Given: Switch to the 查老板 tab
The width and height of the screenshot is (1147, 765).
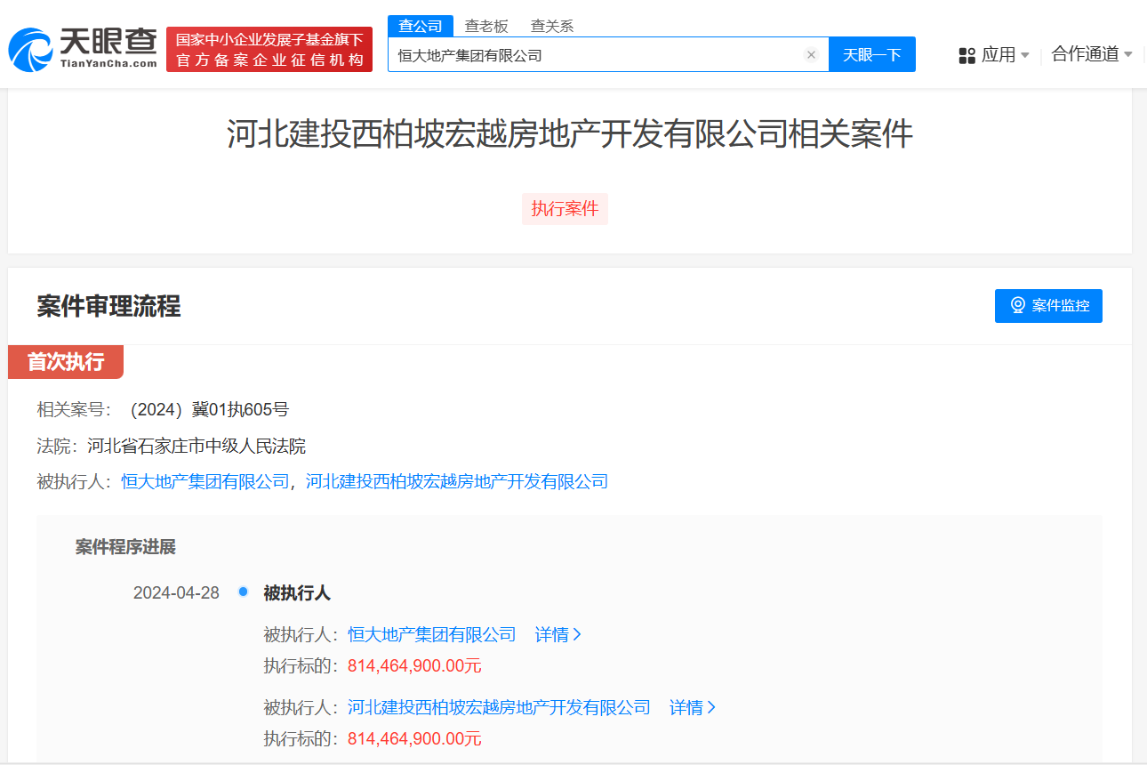Looking at the screenshot, I should point(486,26).
